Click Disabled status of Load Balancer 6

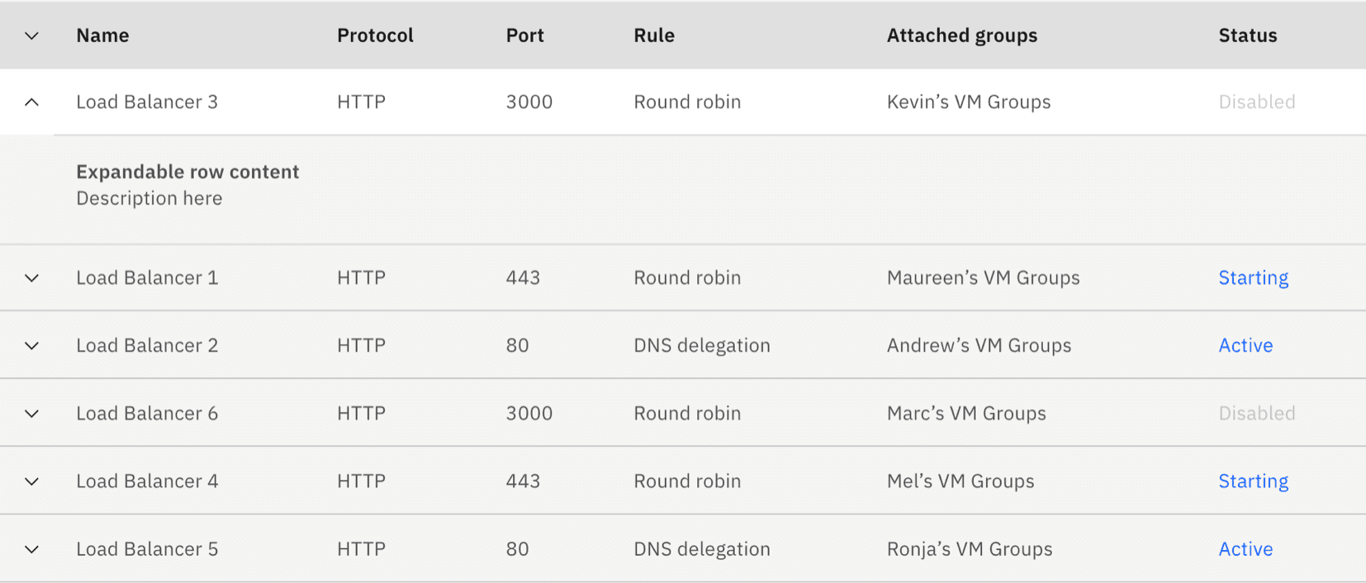pyautogui.click(x=1256, y=414)
